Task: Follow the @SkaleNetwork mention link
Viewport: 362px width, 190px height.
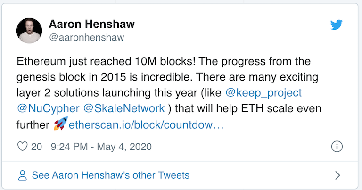Action: click(124, 109)
